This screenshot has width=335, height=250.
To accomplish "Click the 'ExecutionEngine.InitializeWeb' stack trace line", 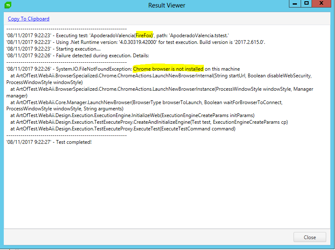I will 132,115.
